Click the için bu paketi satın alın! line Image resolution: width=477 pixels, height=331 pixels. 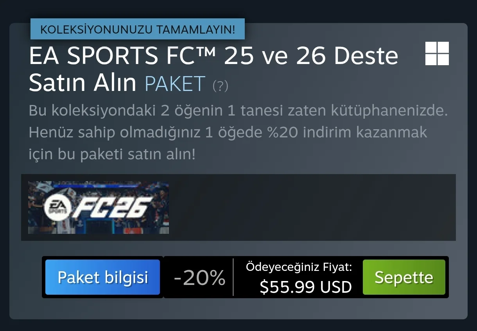tap(112, 155)
